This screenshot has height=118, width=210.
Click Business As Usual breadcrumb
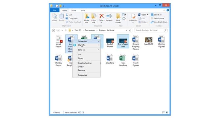[x=106, y=30]
